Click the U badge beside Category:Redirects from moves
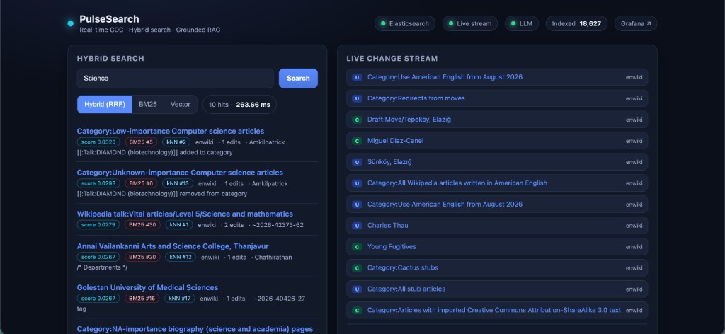The width and height of the screenshot is (725, 334). (x=357, y=98)
